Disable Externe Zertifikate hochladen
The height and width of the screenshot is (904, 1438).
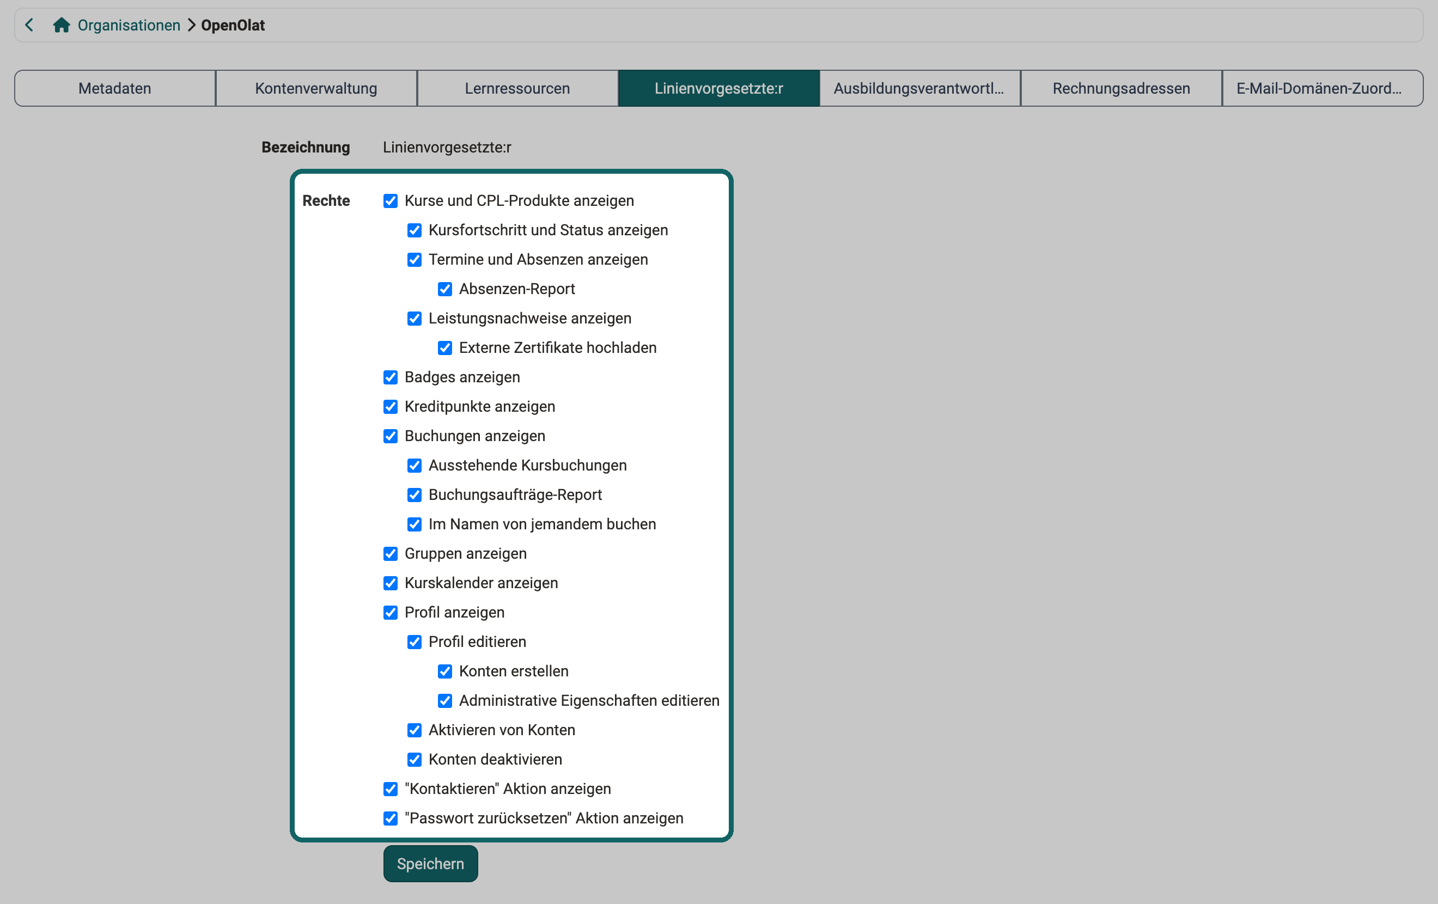click(x=445, y=347)
